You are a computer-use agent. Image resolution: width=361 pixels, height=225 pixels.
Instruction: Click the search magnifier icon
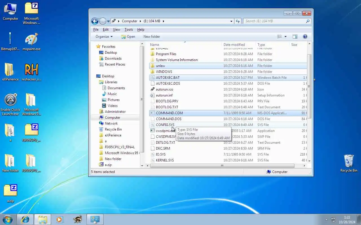point(308,21)
